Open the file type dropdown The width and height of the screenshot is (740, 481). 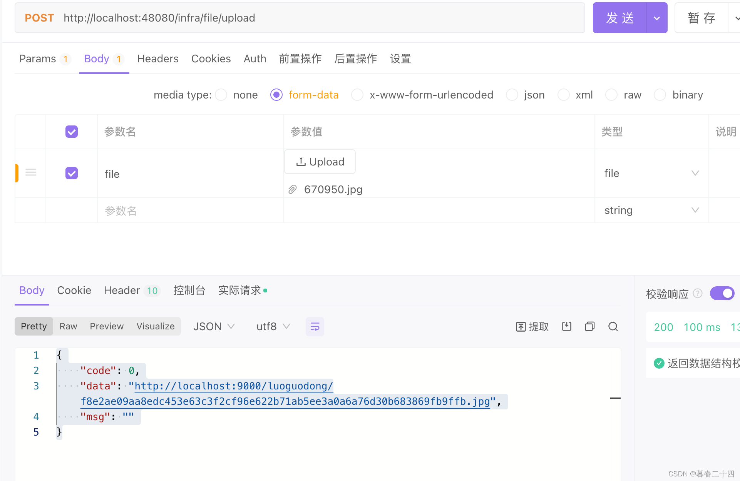(695, 173)
